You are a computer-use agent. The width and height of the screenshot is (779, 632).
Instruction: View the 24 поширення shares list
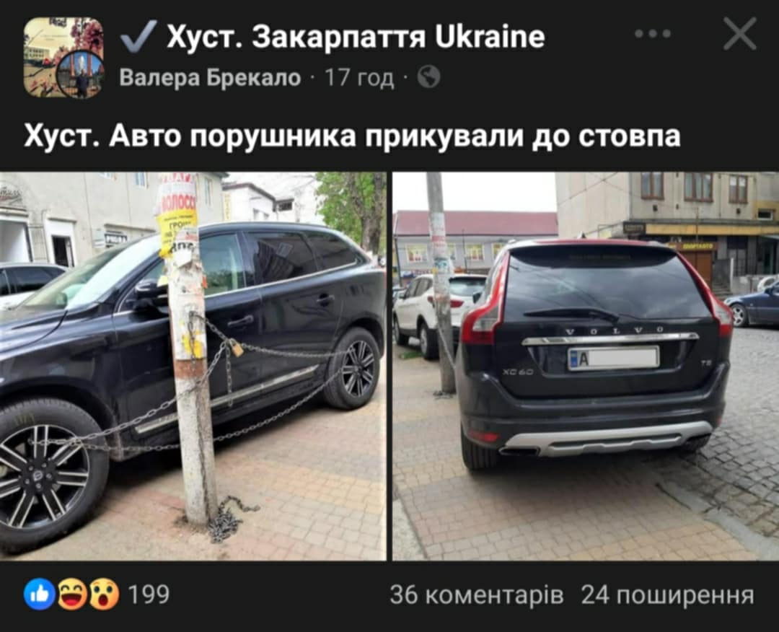click(667, 594)
